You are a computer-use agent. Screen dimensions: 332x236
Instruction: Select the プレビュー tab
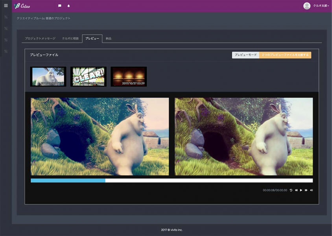pyautogui.click(x=92, y=38)
